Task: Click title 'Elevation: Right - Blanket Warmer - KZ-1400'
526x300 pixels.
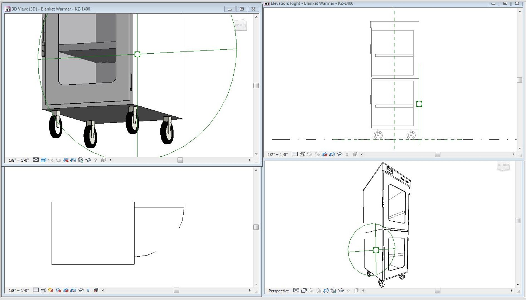Action: 312,4
